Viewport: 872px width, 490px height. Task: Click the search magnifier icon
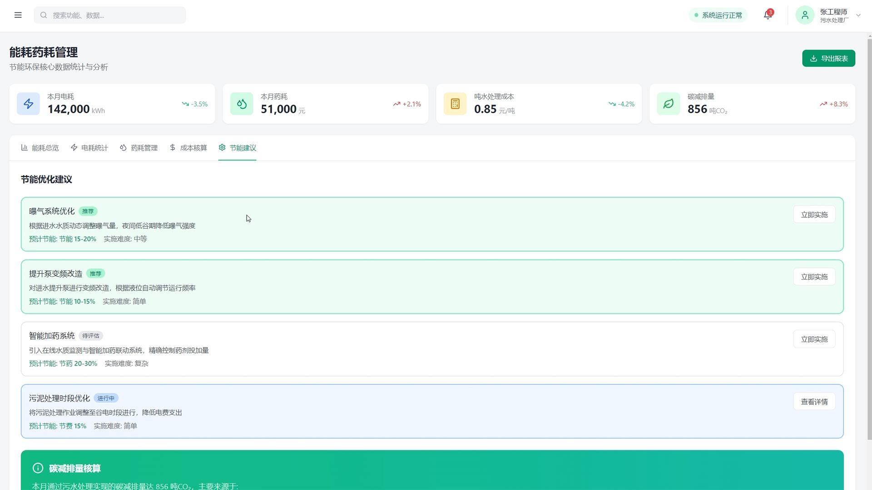pyautogui.click(x=44, y=15)
